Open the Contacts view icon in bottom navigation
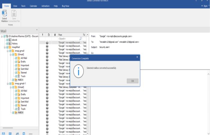Screen dimensions: 210x135 click(17, 134)
